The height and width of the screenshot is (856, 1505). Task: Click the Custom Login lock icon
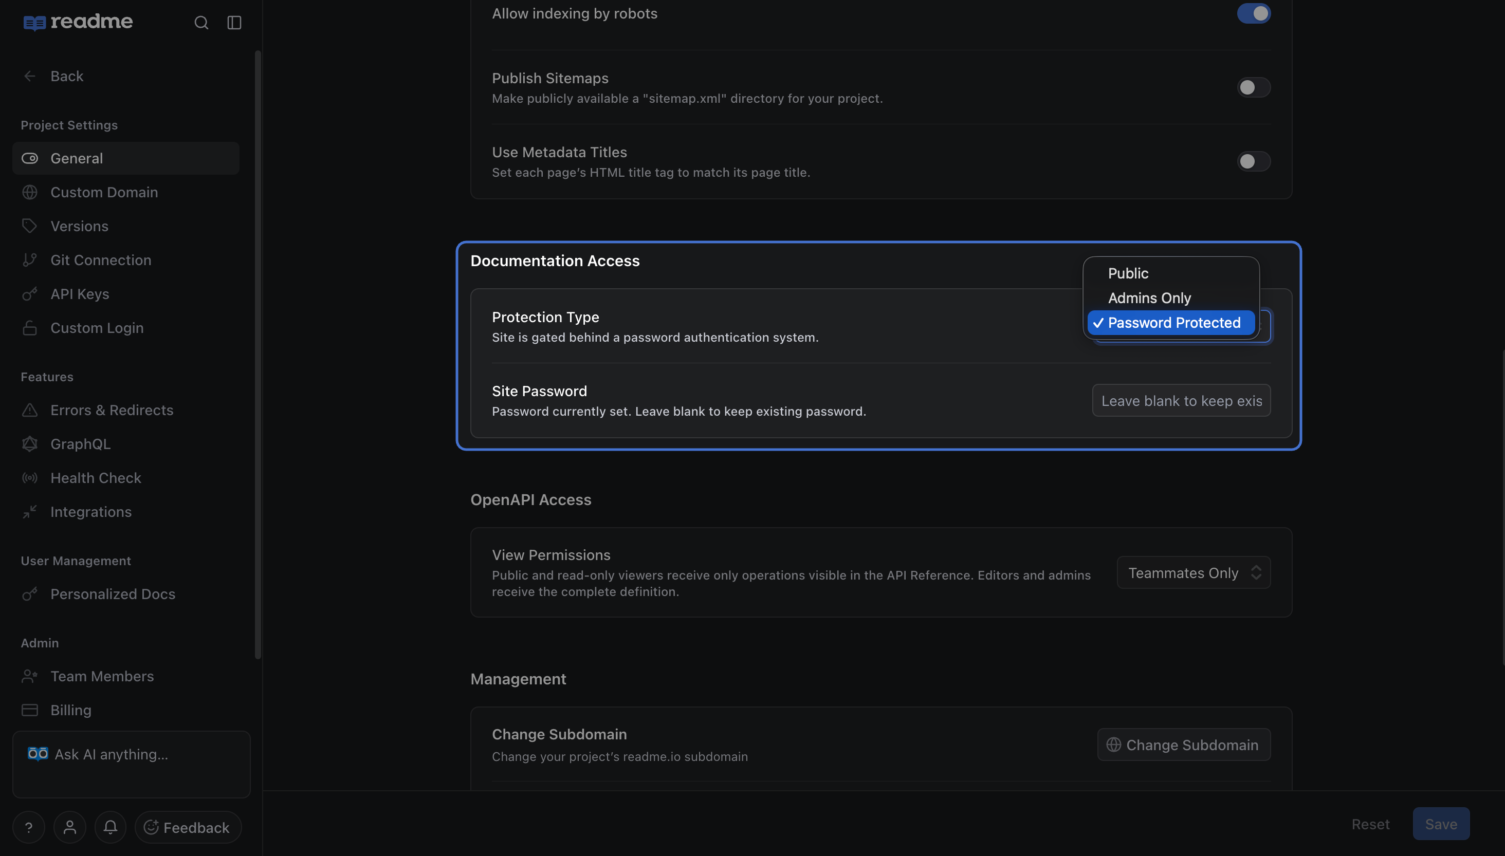point(29,327)
